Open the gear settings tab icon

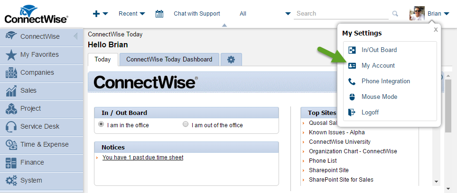pos(231,60)
